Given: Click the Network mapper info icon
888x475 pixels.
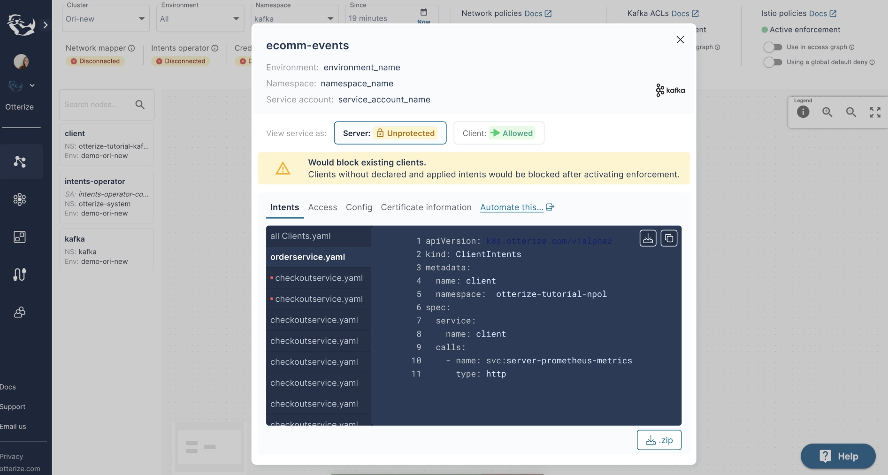Looking at the screenshot, I should click(131, 48).
